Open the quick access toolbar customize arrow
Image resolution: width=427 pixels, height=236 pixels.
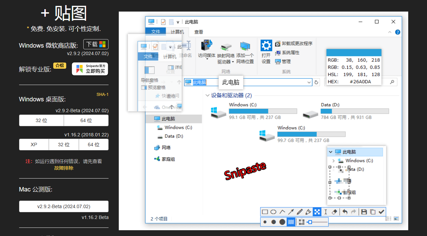(x=178, y=22)
